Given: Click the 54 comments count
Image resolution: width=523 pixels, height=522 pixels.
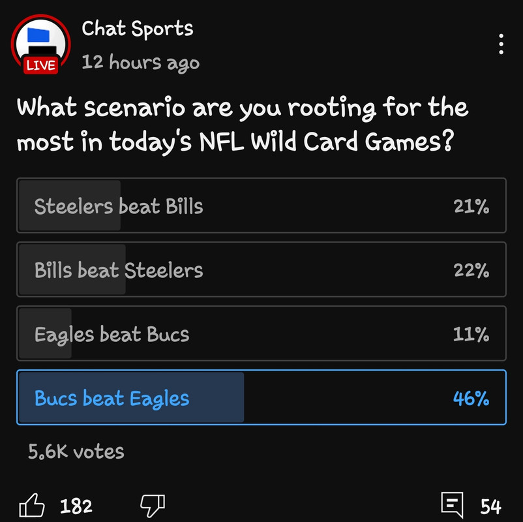Looking at the screenshot, I should point(491,506).
